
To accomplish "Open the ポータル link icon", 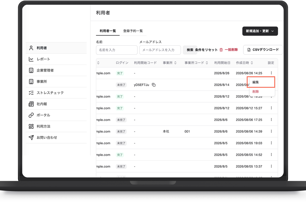I will tap(31, 115).
